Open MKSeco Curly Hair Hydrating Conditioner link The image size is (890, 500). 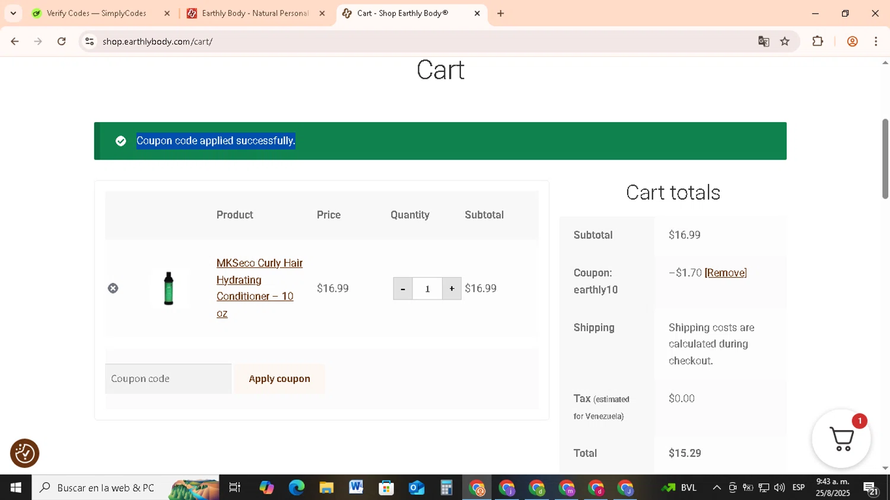(x=259, y=288)
